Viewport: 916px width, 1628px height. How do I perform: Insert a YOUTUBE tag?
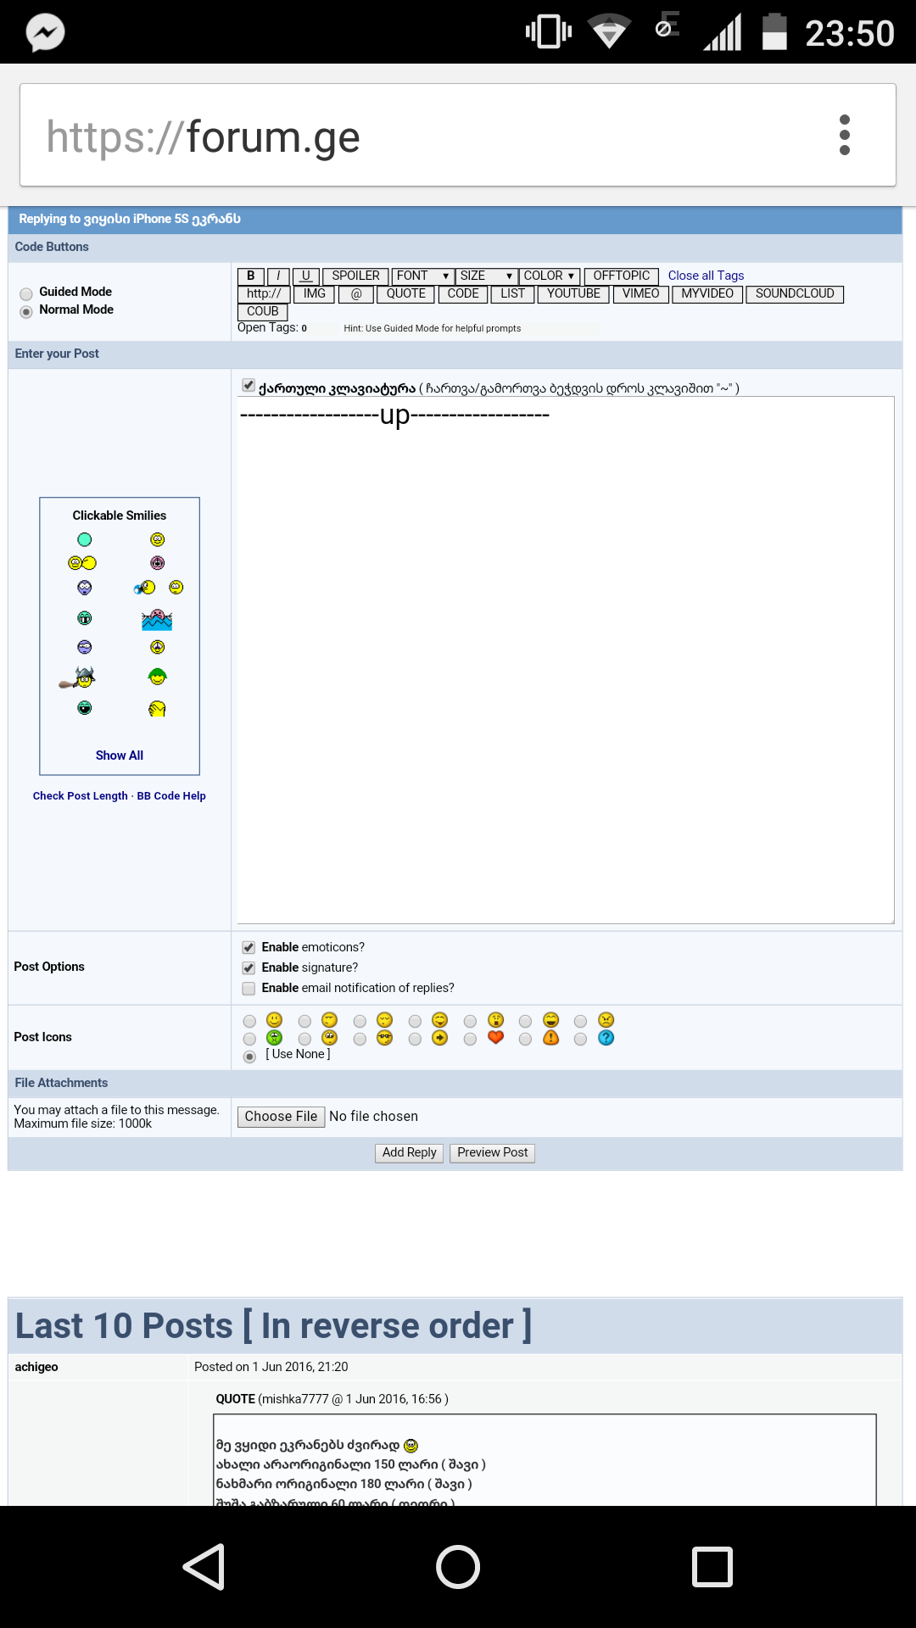coord(574,294)
